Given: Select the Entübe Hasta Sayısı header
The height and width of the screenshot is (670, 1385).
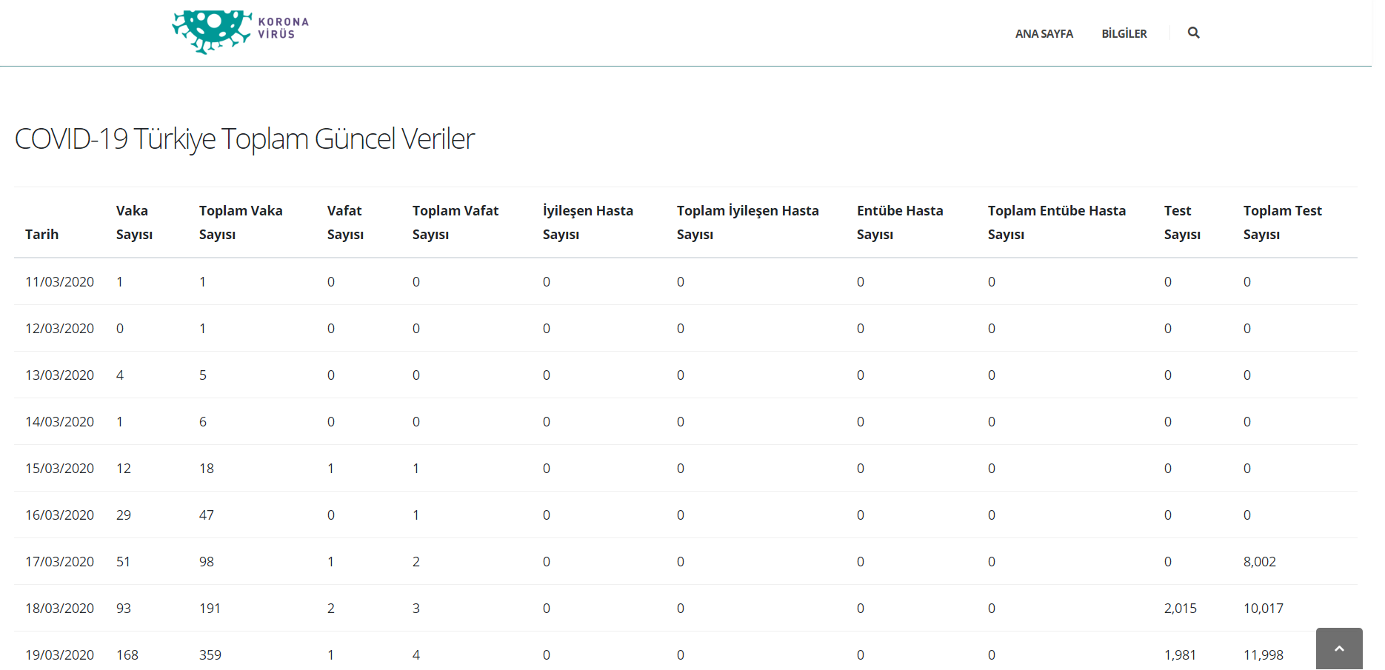Looking at the screenshot, I should [x=899, y=222].
